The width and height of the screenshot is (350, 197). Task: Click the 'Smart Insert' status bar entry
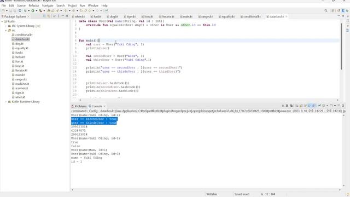coord(242,194)
